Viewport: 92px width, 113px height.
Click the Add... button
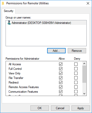56,51
